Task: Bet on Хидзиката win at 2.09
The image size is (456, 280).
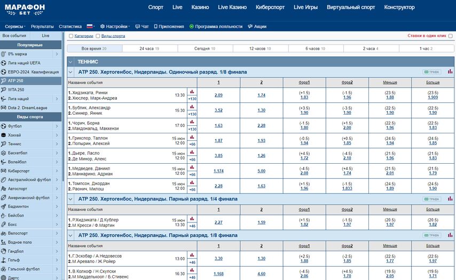Action: pos(218,95)
